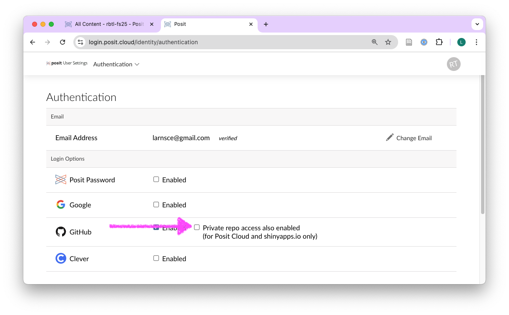
Task: Close the All Content tab
Action: coord(152,24)
